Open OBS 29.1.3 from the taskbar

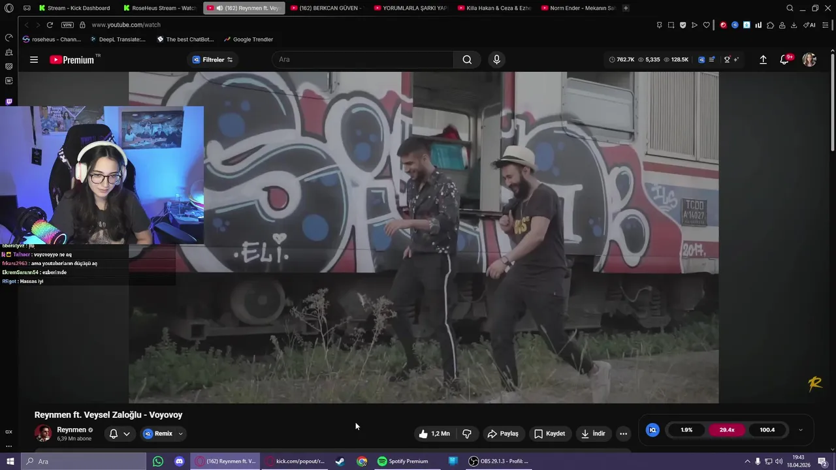pos(498,462)
